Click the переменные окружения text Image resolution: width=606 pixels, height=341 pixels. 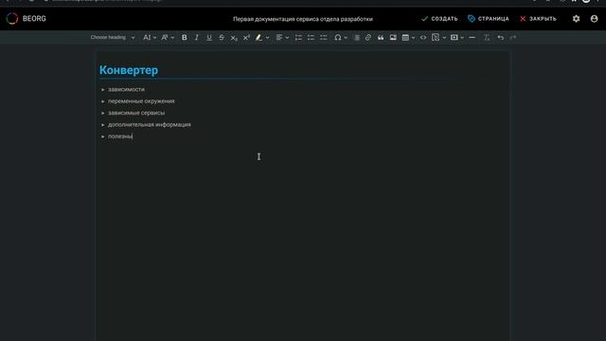coord(141,101)
